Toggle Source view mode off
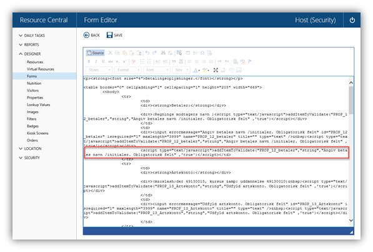373x252 pixels. click(x=95, y=53)
